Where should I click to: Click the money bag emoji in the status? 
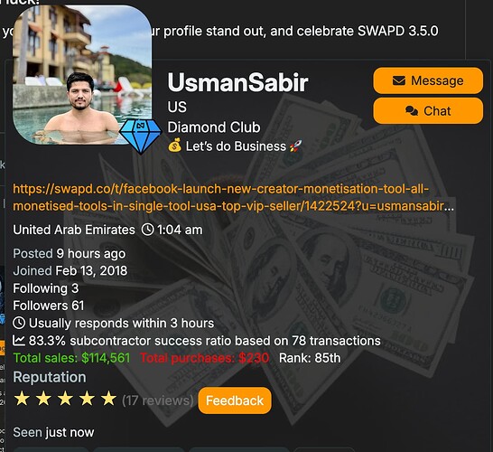tap(174, 146)
